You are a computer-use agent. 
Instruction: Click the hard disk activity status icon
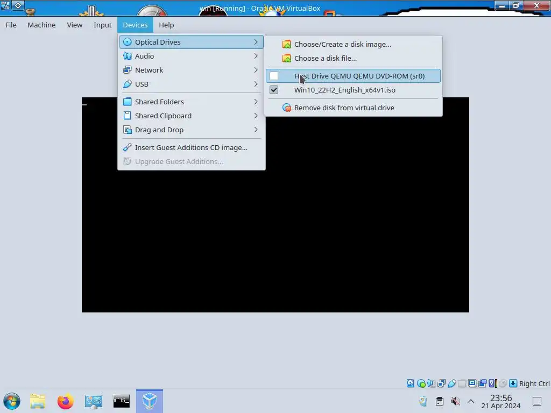(410, 383)
